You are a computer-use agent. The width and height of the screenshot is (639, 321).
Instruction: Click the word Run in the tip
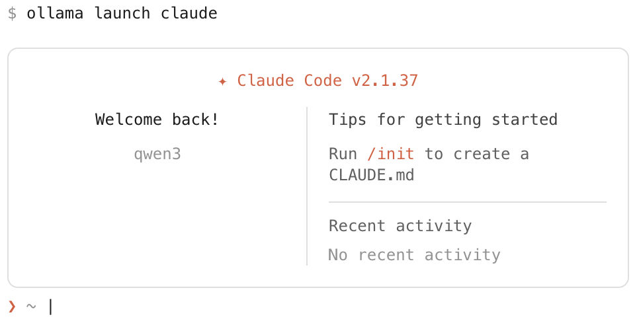[x=343, y=154]
